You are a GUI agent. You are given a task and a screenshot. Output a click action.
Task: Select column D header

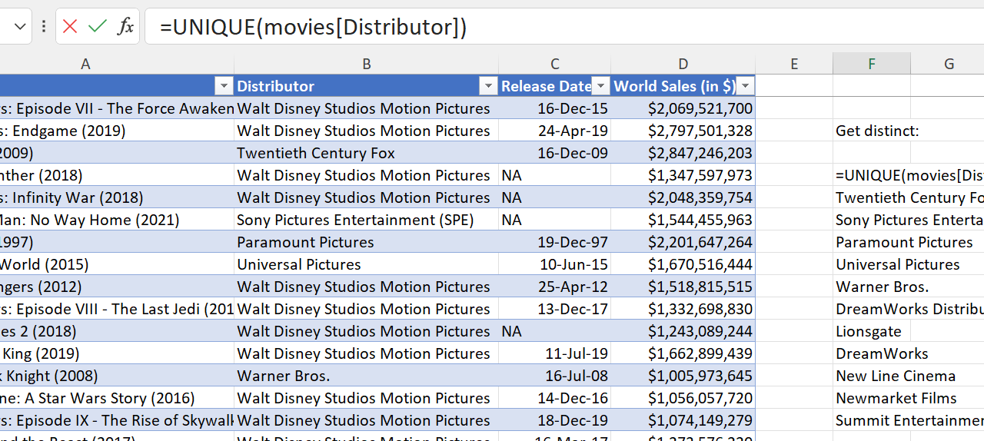tap(683, 65)
